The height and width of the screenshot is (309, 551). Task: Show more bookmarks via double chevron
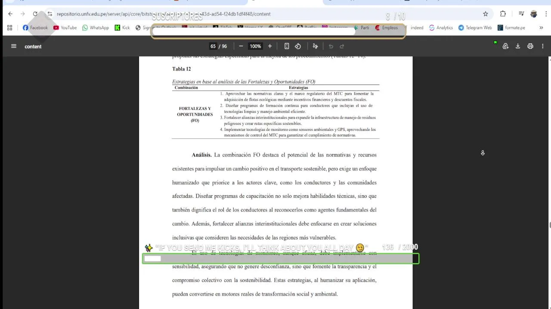[541, 27]
